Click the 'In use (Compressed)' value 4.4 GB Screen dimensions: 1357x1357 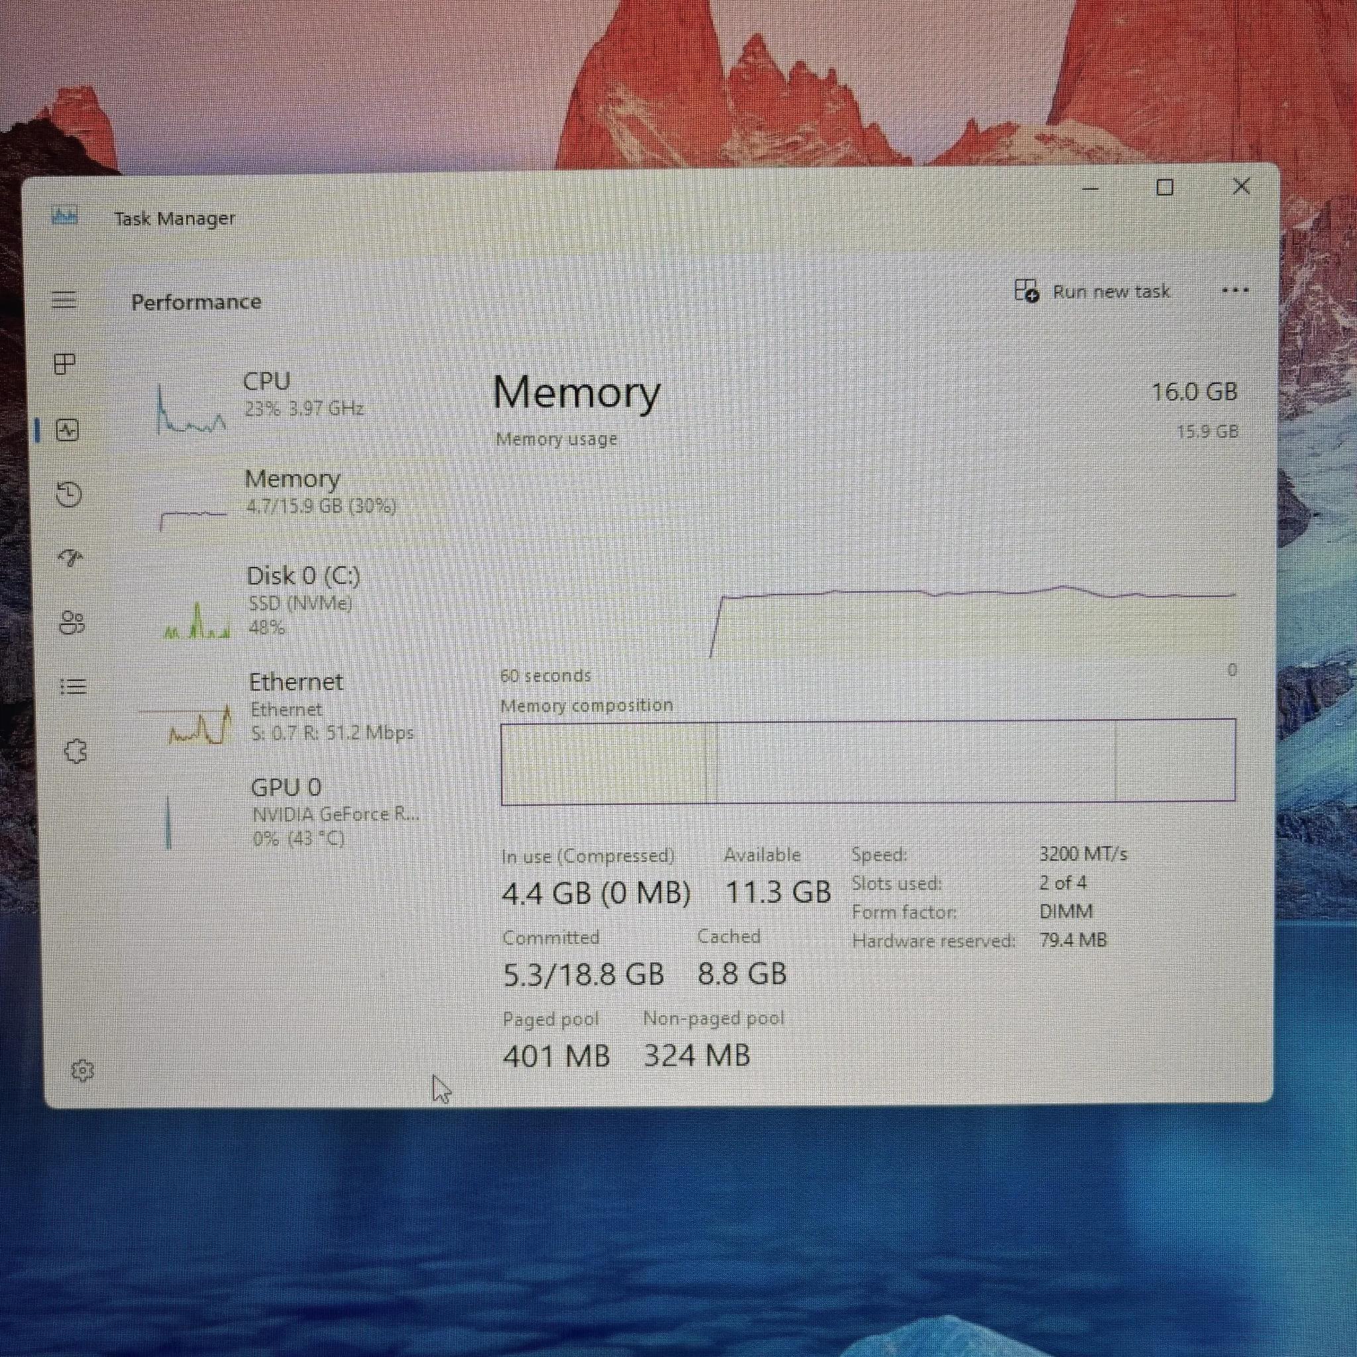tap(596, 893)
